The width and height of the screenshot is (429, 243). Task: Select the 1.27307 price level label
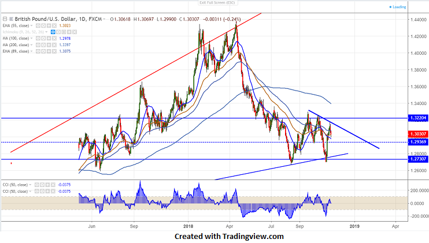(418, 159)
